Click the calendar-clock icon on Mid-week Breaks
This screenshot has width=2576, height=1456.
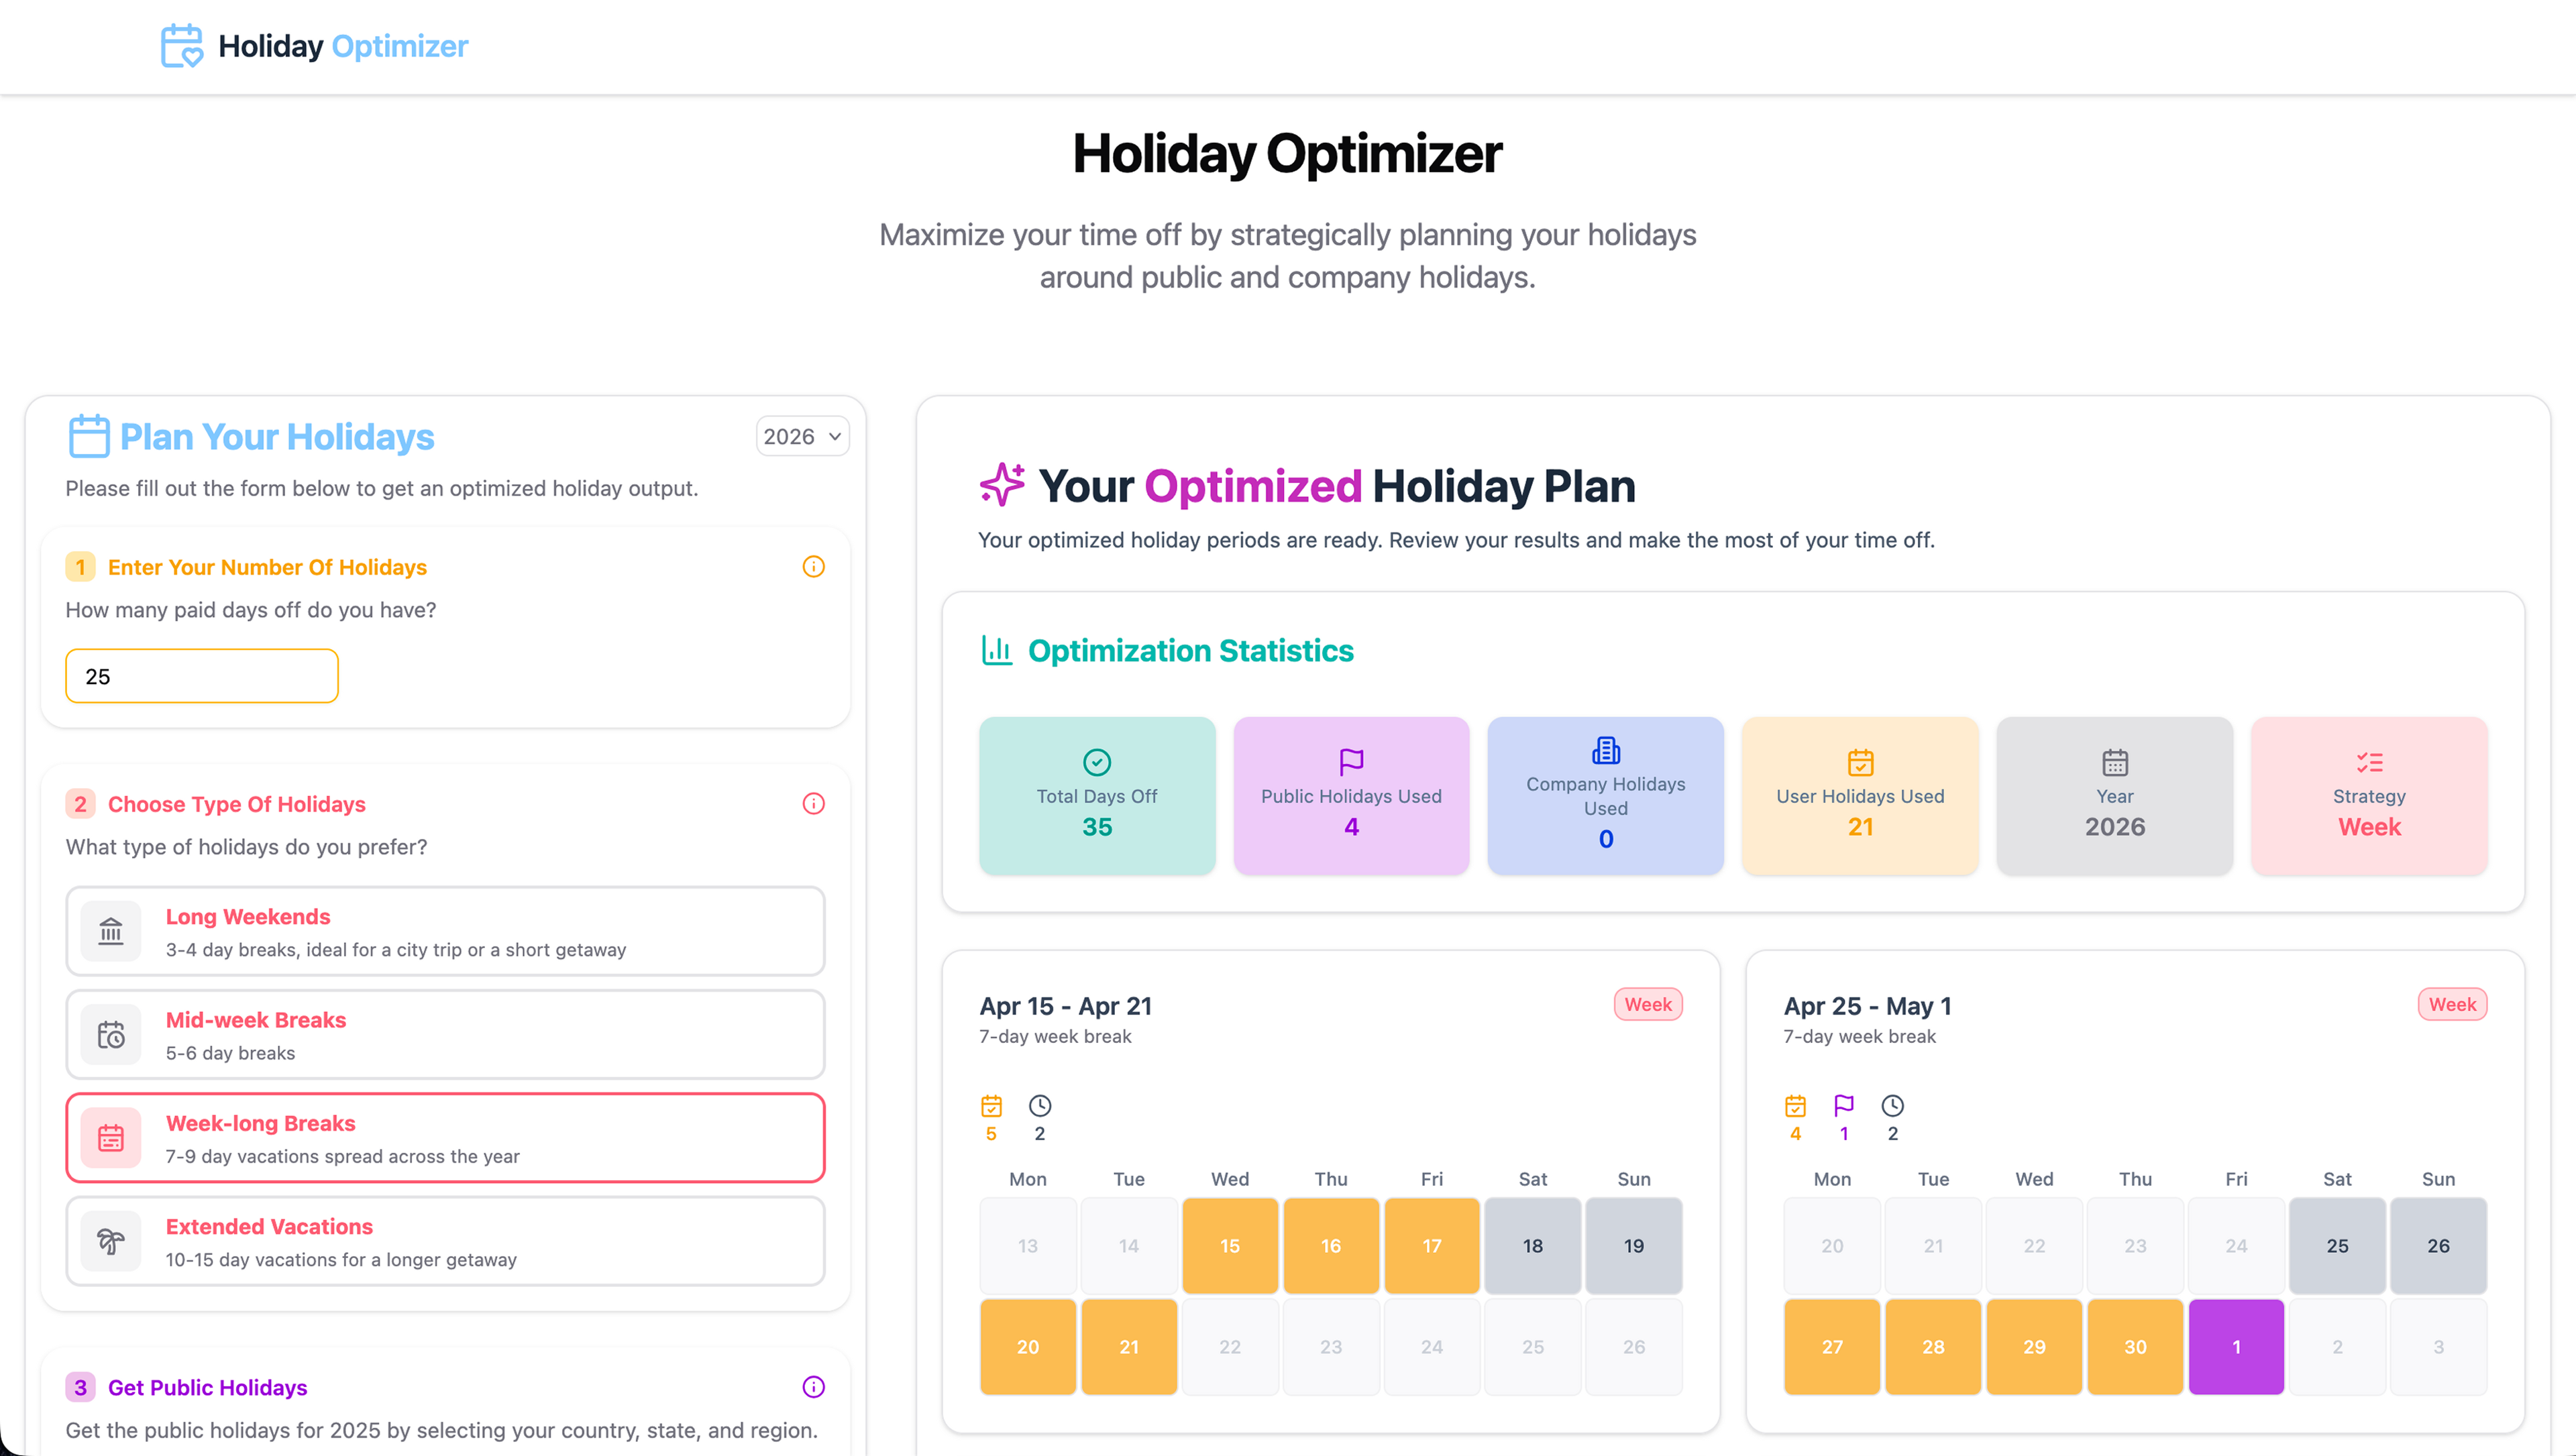click(x=111, y=1035)
